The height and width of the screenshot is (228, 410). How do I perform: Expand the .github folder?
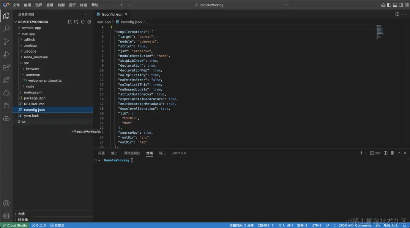[53, 40]
